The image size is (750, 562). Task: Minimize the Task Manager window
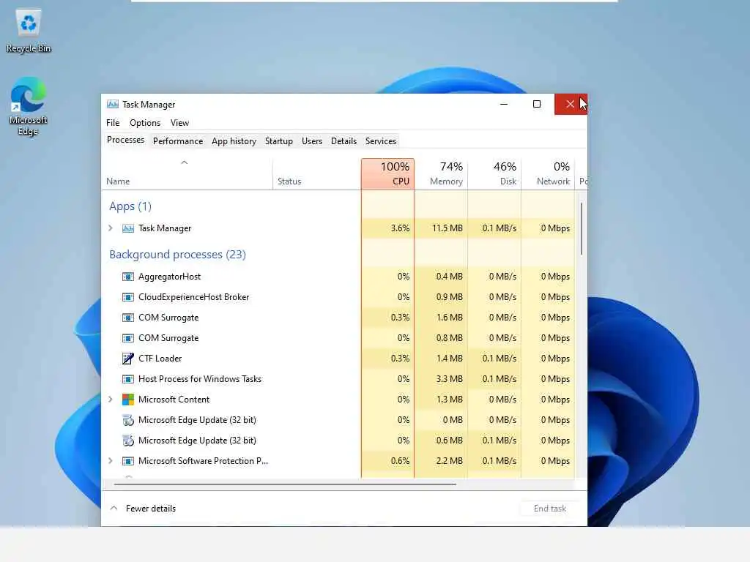(504, 104)
